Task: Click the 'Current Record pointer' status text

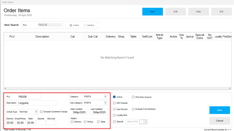Action: (218, 130)
